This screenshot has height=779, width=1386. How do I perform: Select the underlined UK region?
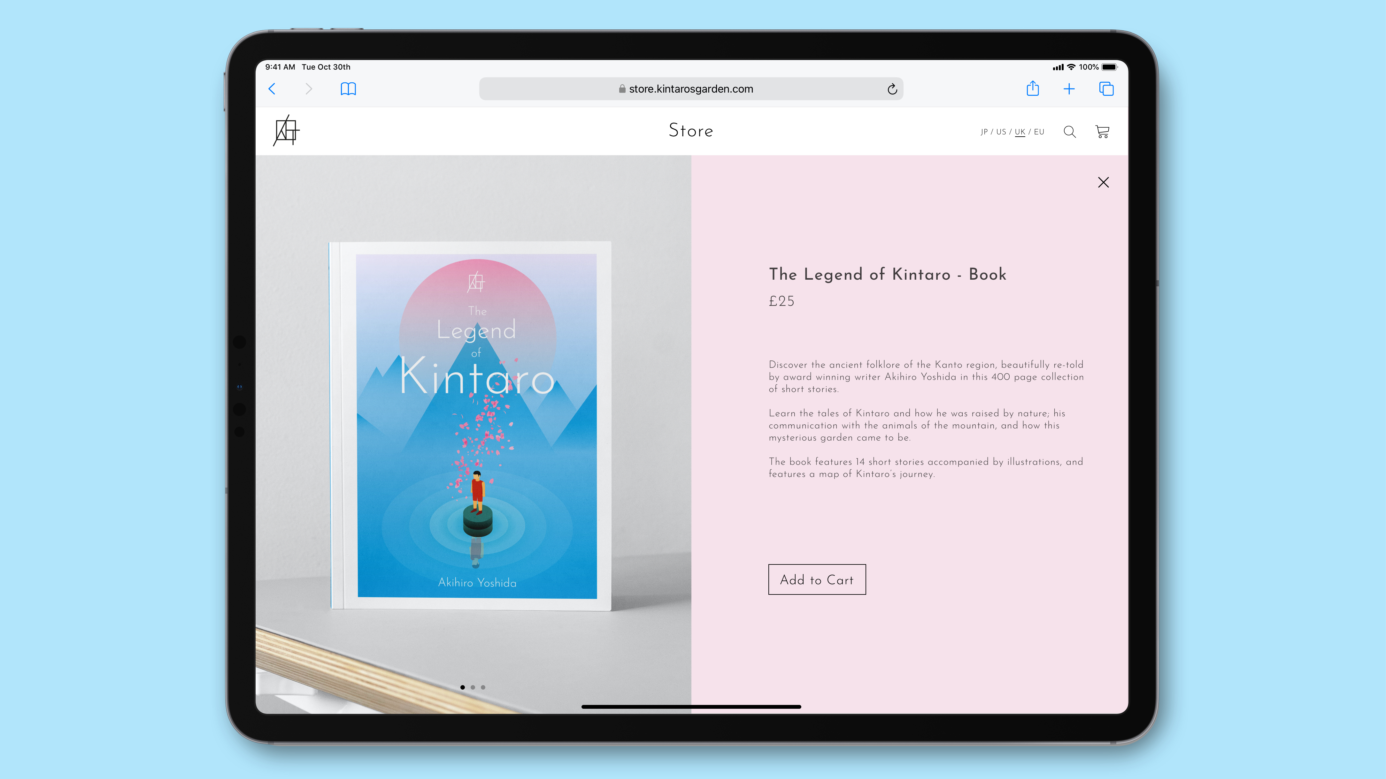(x=1020, y=132)
